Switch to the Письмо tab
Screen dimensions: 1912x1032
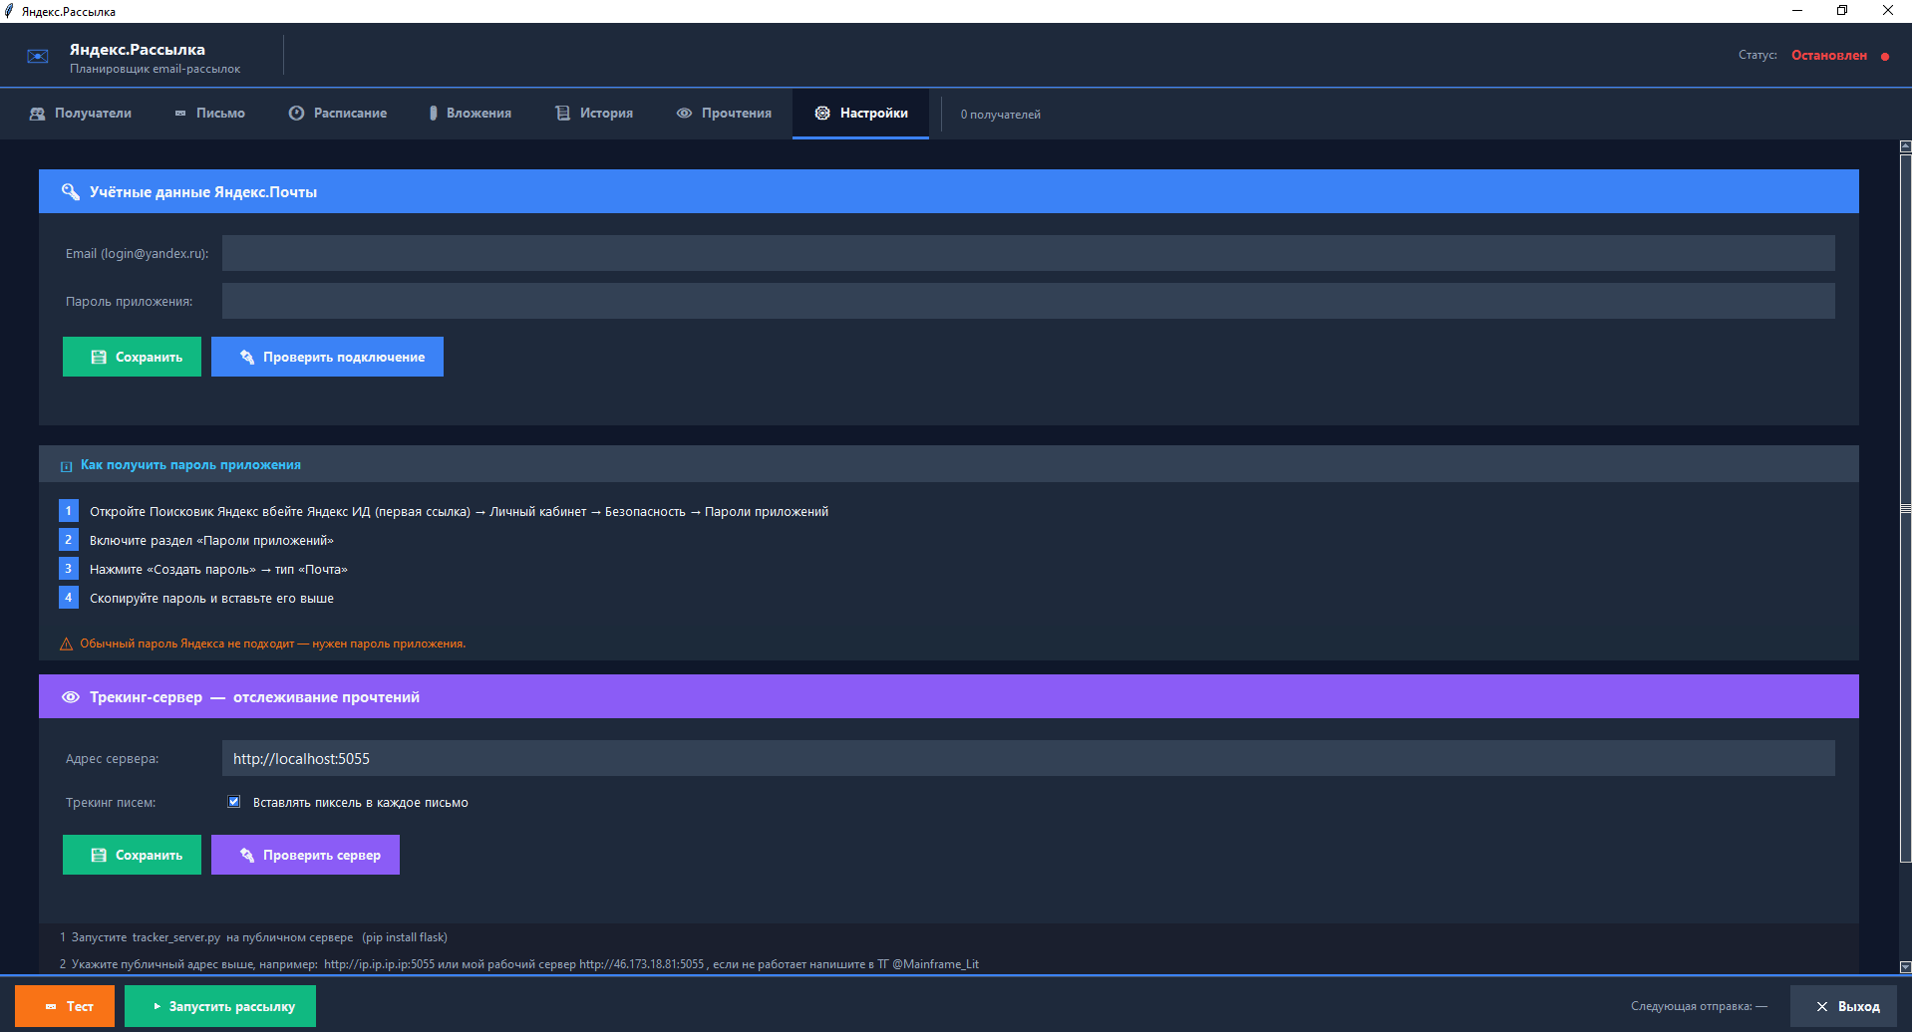[x=210, y=114]
